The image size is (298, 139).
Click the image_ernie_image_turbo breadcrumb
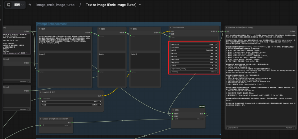55,5
